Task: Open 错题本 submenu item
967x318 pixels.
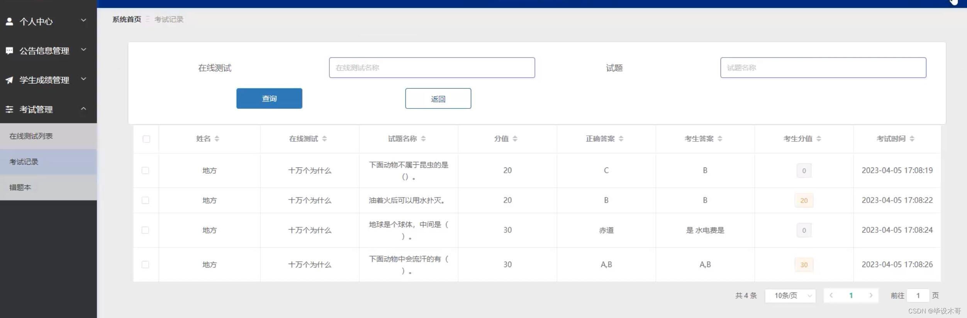Action: pyautogui.click(x=48, y=188)
